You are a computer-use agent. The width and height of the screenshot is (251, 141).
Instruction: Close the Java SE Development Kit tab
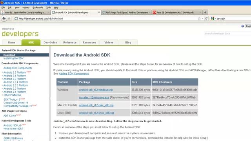click(x=200, y=12)
